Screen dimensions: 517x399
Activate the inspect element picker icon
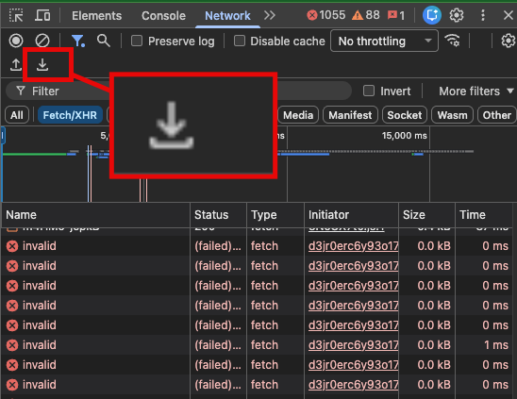16,15
